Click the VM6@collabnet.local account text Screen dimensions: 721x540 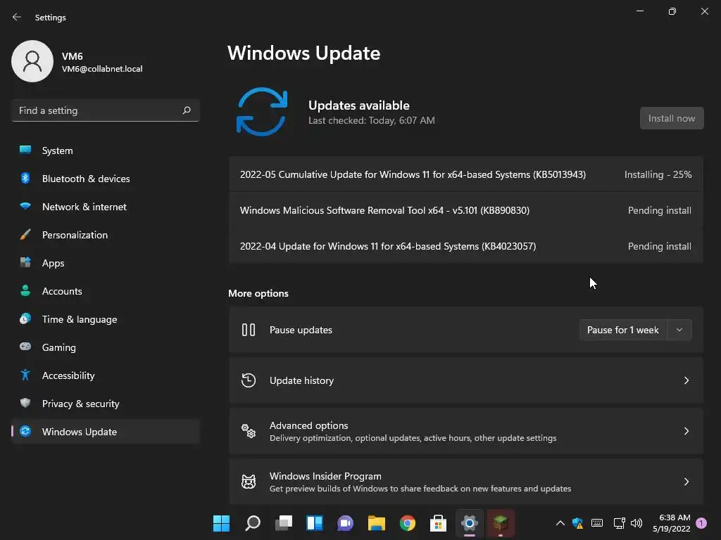point(102,69)
